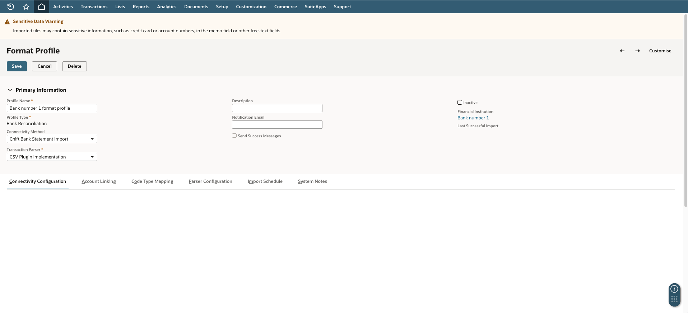This screenshot has width=688, height=313.
Task: Toggle the Inactive checkbox
Action: [460, 103]
